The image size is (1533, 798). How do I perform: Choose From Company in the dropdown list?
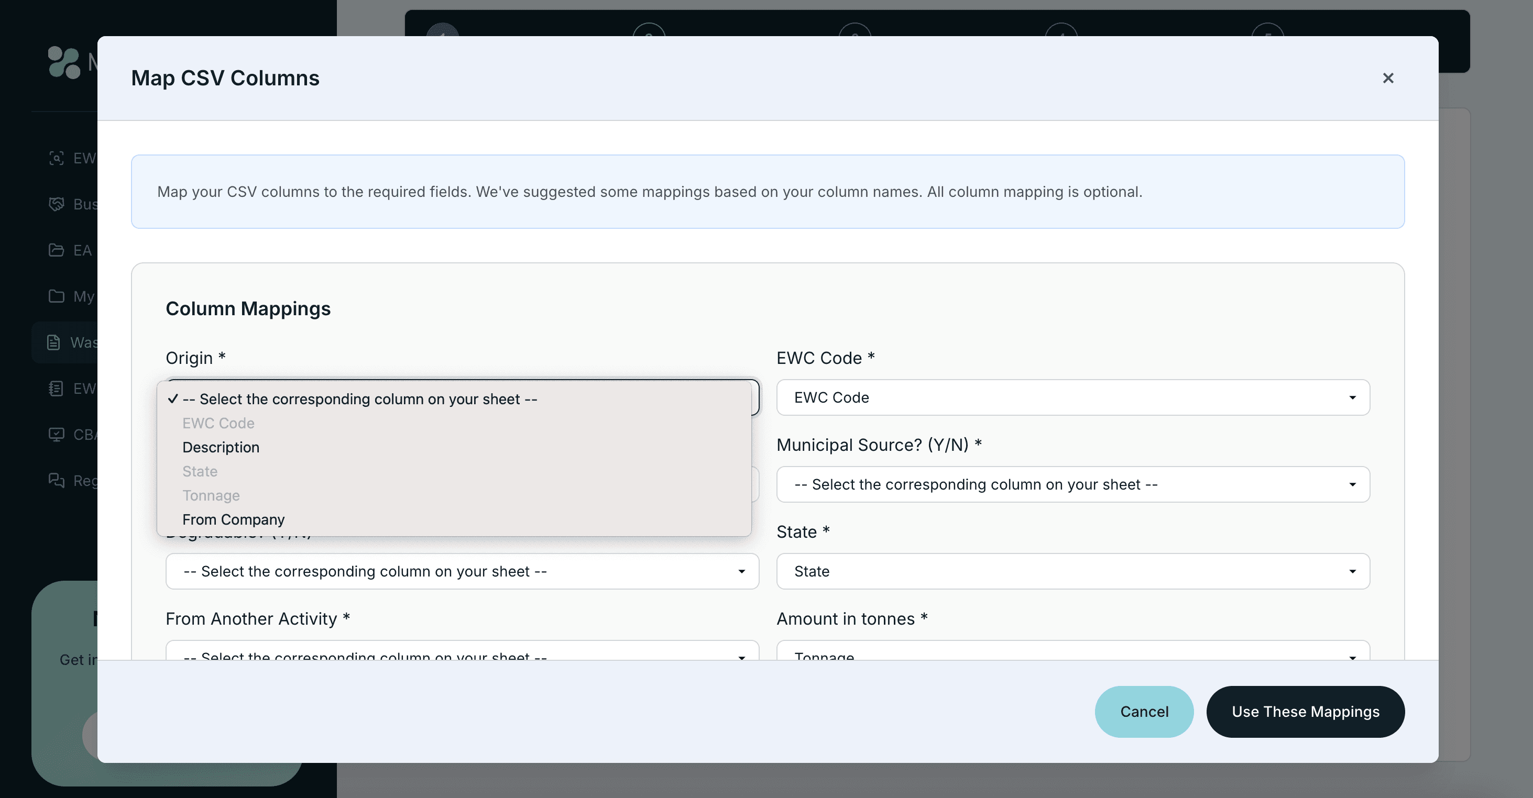click(233, 519)
